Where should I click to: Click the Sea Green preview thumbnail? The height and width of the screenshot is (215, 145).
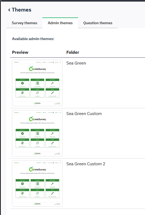[37, 83]
